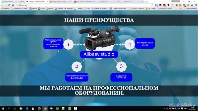198x111 pixels.
Task: Click the red Adblock extension icon
Action: pyautogui.click(x=164, y=5)
